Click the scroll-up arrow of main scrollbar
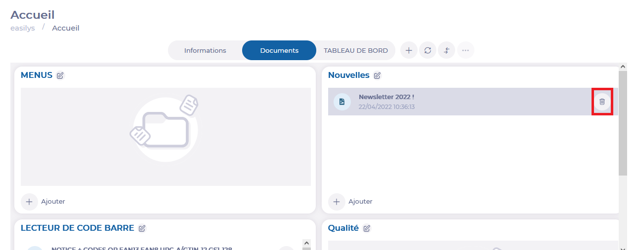This screenshot has width=636, height=250. [623, 67]
